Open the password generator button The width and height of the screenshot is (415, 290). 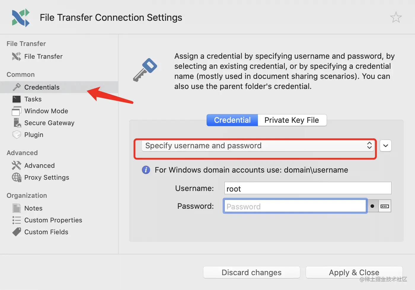[385, 206]
